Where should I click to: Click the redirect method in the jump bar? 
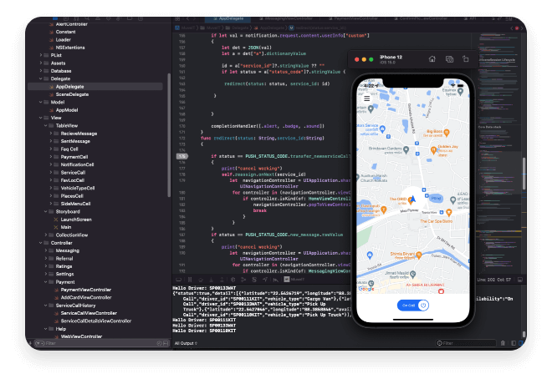click(x=318, y=28)
